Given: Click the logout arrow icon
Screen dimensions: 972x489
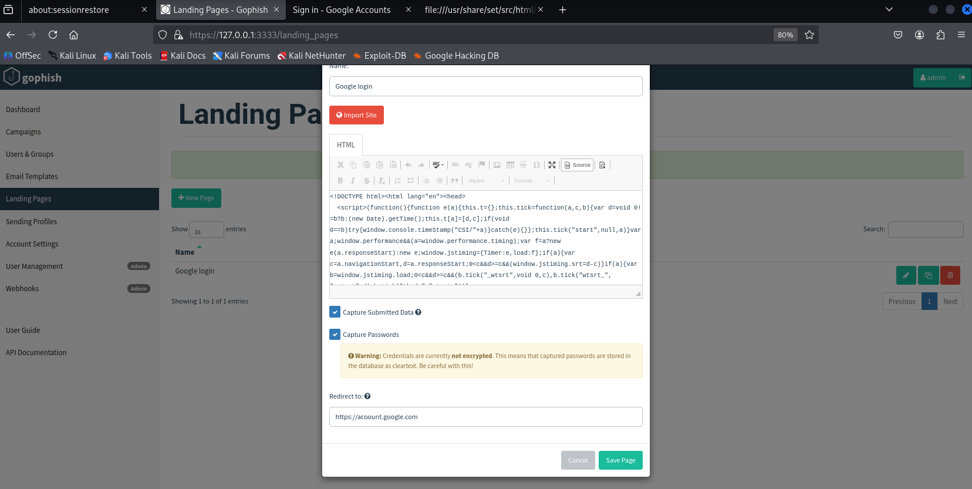Looking at the screenshot, I should pos(962,77).
